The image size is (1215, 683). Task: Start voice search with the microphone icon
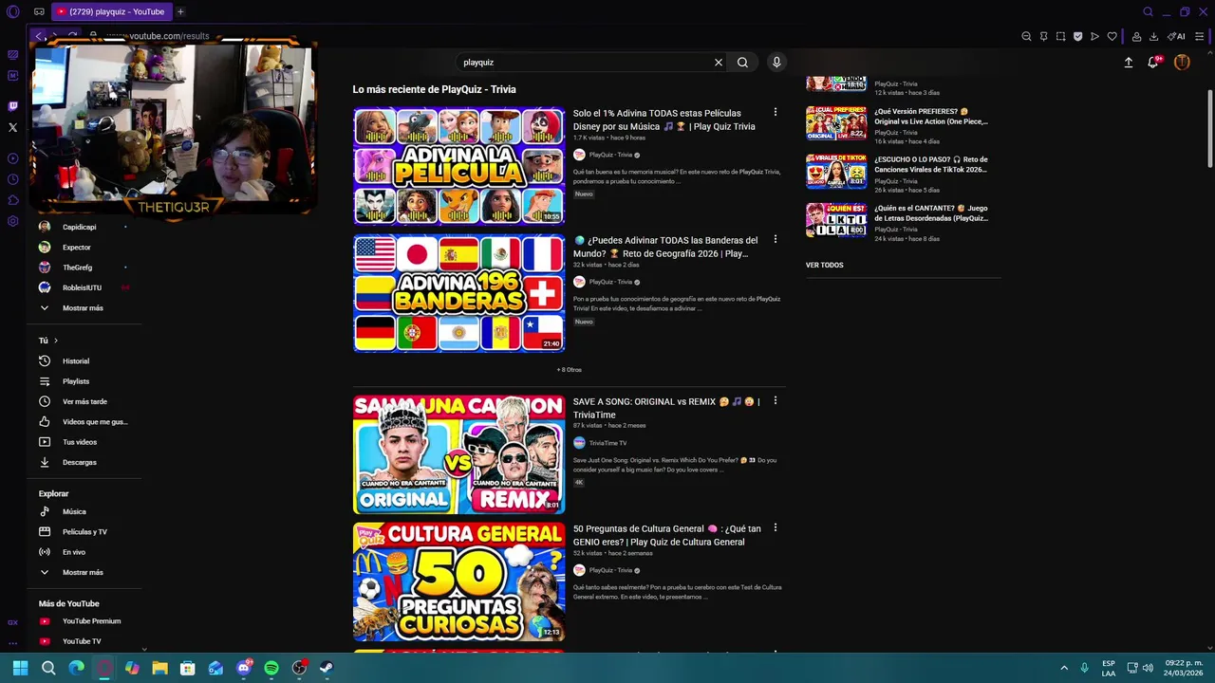(x=776, y=63)
